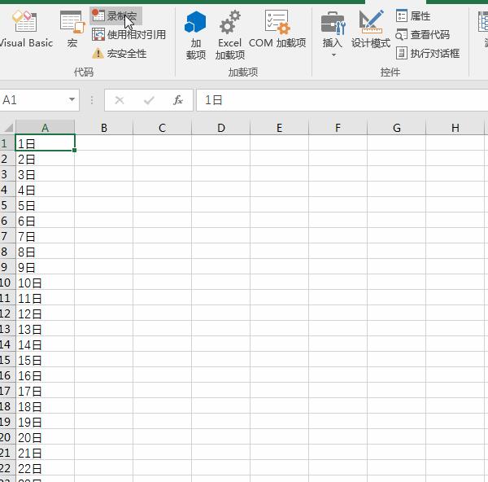The height and width of the screenshot is (482, 488).
Task: Click cell containing 17日
Action: tap(45, 390)
